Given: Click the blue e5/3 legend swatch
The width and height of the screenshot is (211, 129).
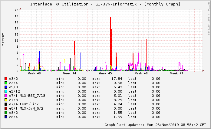Looking at the screenshot, I should (6, 87).
